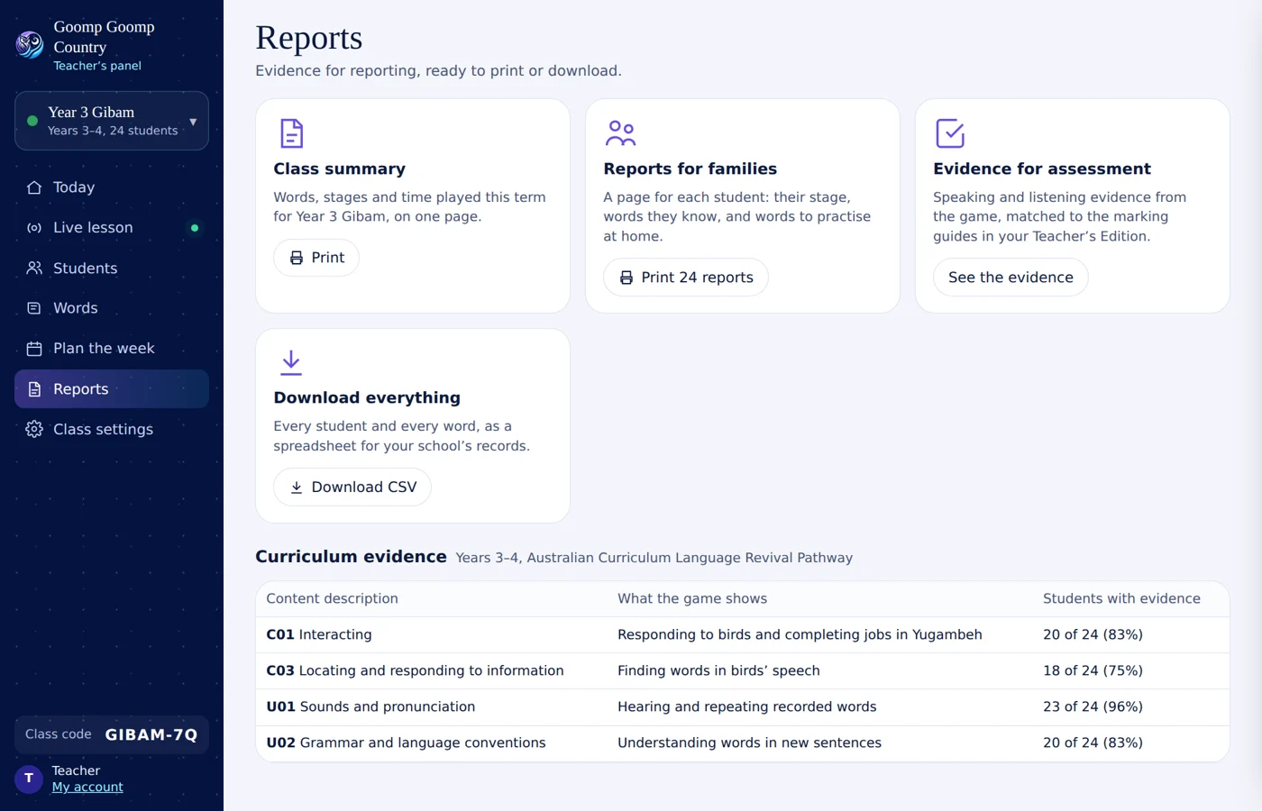Image resolution: width=1262 pixels, height=811 pixels.
Task: Click U01 Sounds and pronunciation
Action: pos(370,706)
